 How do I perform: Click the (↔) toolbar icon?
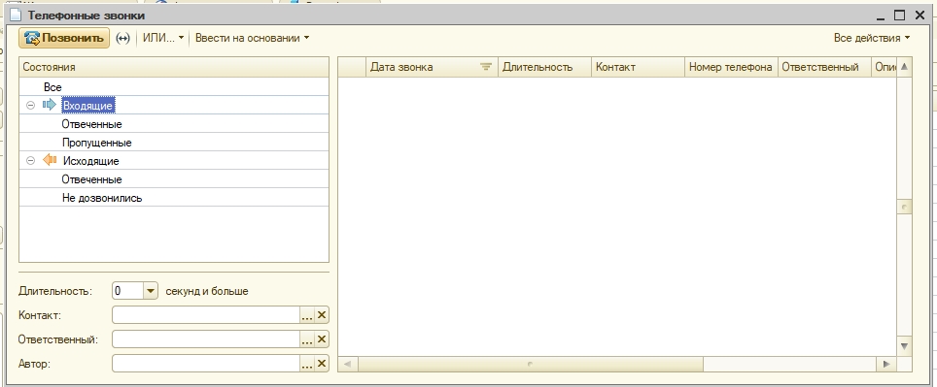pyautogui.click(x=122, y=38)
